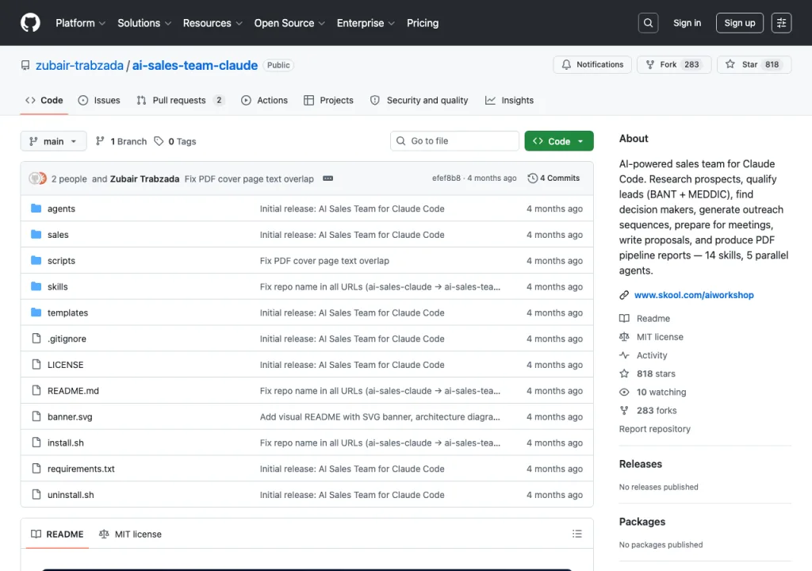
Task: Open ai-sales-team-claude repository link
Action: 195,65
